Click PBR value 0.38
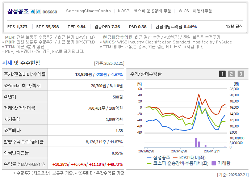The width and height of the screenshot is (251, 177). tap(142, 27)
